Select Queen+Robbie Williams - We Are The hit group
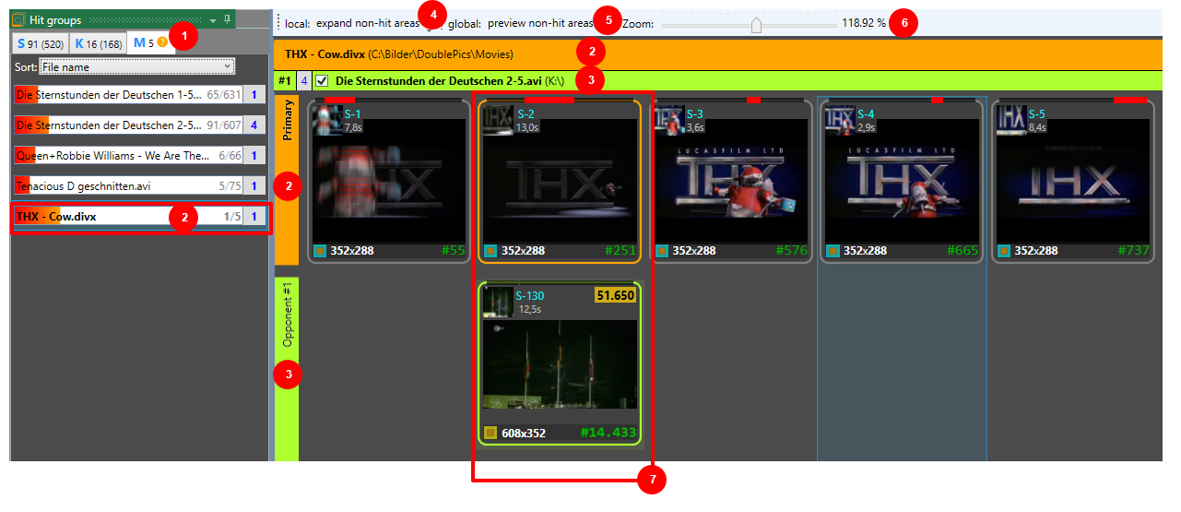The width and height of the screenshot is (1181, 512). [127, 156]
